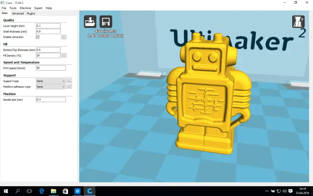This screenshot has height=196, width=313.
Task: Expand the Platform adhesion type dropdown
Action: [x=51, y=87]
